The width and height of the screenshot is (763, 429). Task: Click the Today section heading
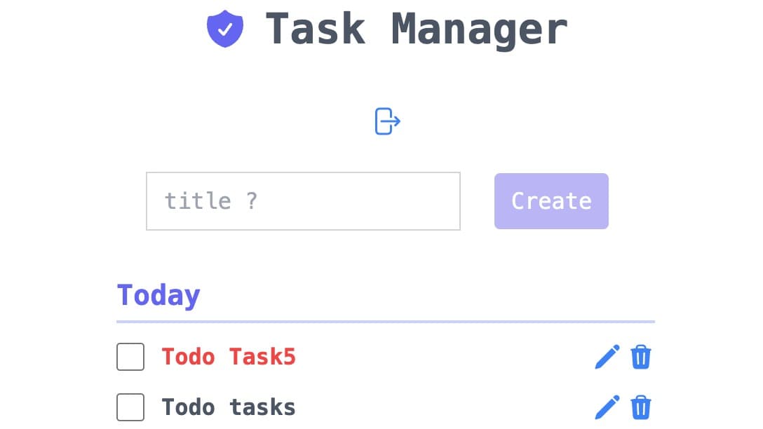tap(158, 295)
